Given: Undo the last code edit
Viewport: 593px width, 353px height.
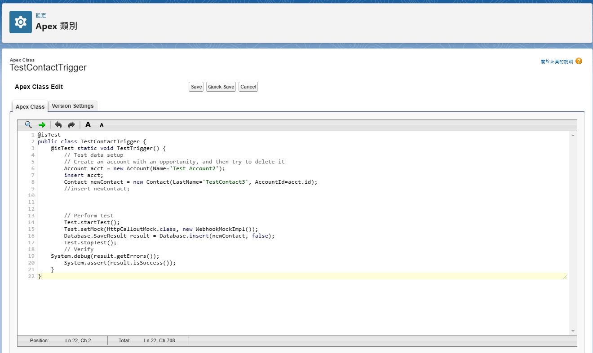Looking at the screenshot, I should click(58, 125).
